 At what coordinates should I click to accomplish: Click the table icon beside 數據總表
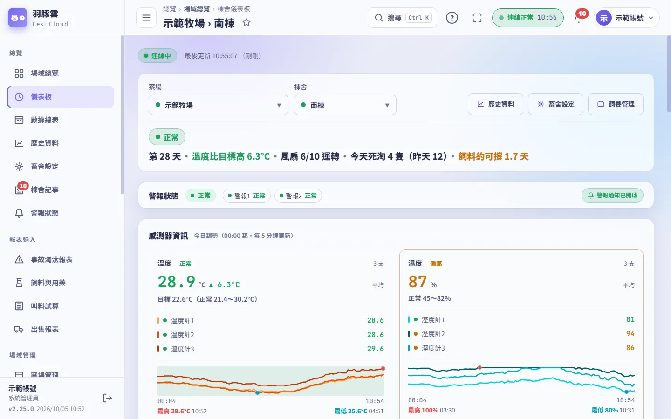click(x=19, y=120)
